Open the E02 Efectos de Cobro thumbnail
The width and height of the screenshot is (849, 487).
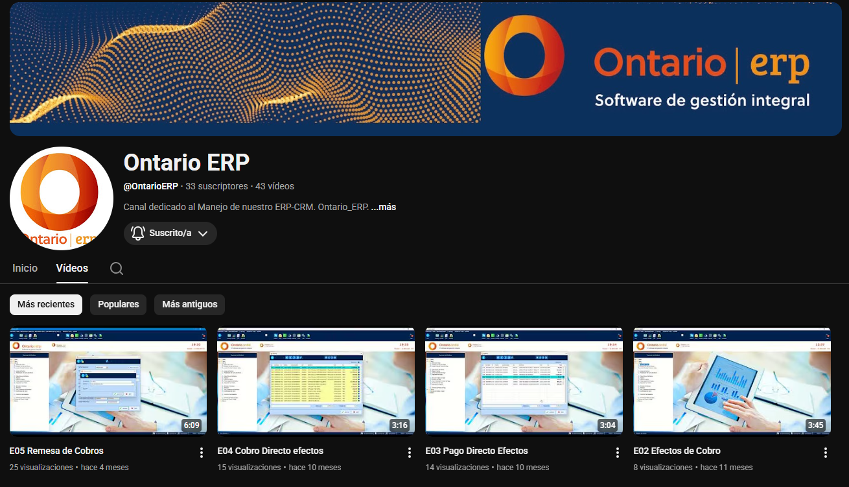tap(732, 381)
